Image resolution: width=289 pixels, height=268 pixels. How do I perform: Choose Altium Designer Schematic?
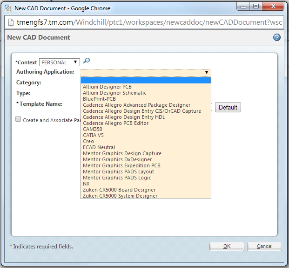point(146,93)
